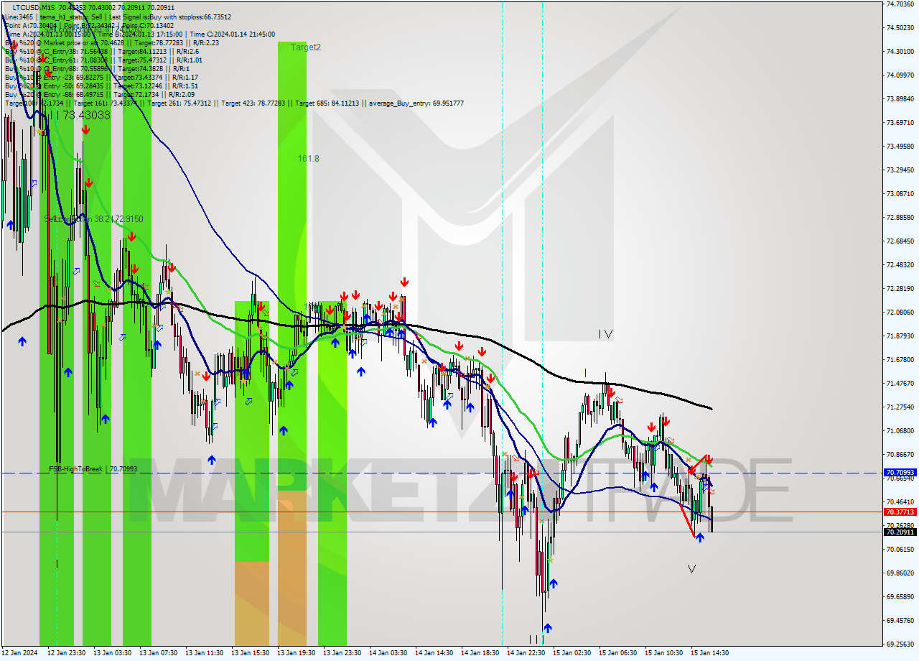Click the blue 70.70993 price tag
The image size is (919, 661).
900,472
